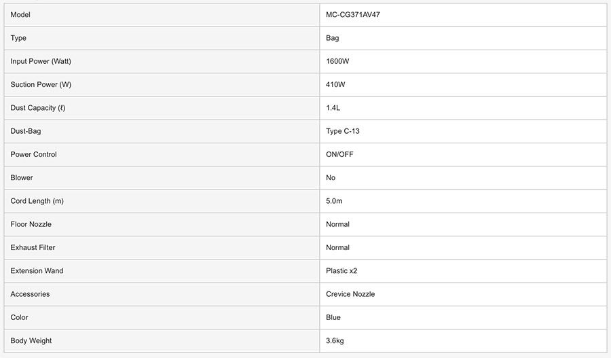The image size is (611, 358).
Task: Click the model number MC-CG371AV47
Action: click(x=353, y=15)
